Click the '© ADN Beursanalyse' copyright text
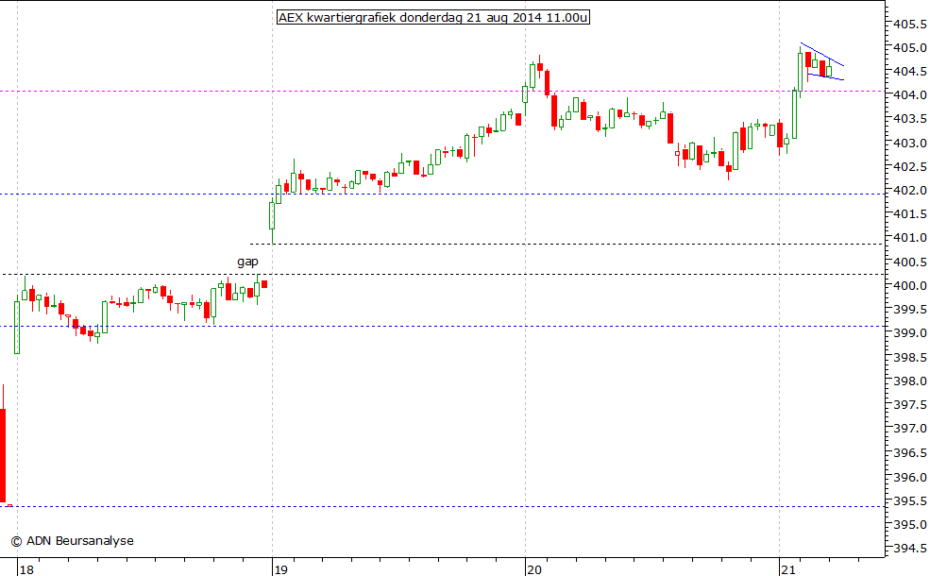Image resolution: width=930 pixels, height=576 pixels. (72, 540)
